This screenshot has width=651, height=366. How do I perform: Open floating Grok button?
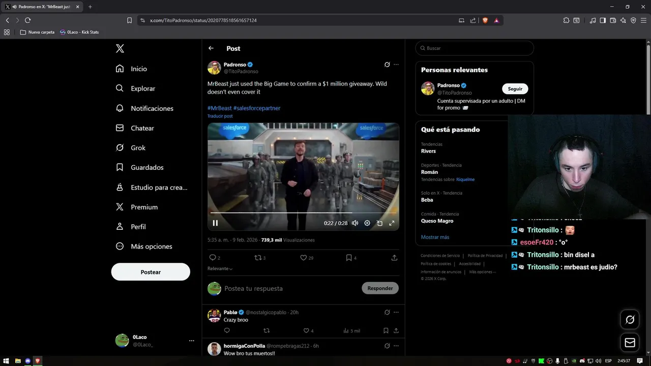630,319
